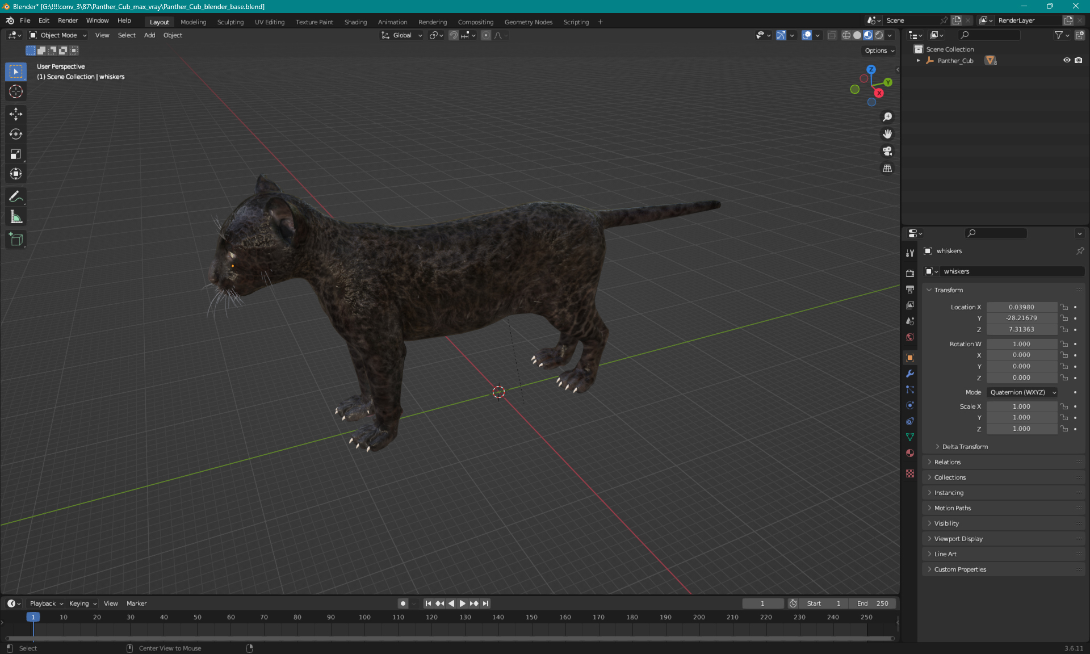Open the World properties tab
The width and height of the screenshot is (1090, 654).
point(910,337)
